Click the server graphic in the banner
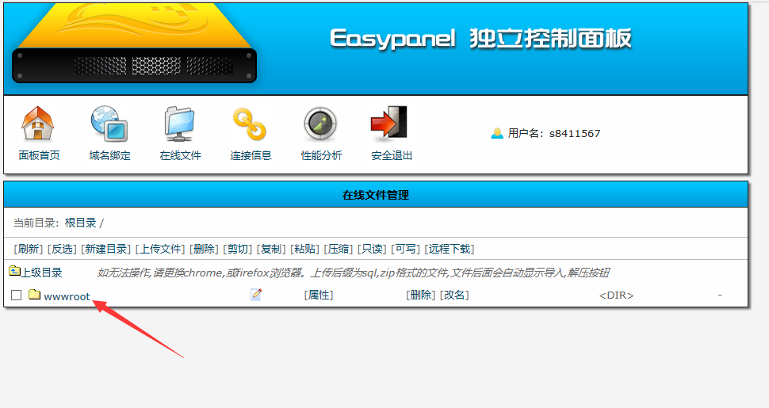 pos(135,43)
